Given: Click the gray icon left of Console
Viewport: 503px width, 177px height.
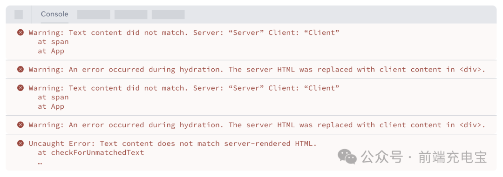Looking at the screenshot, I should click(19, 14).
